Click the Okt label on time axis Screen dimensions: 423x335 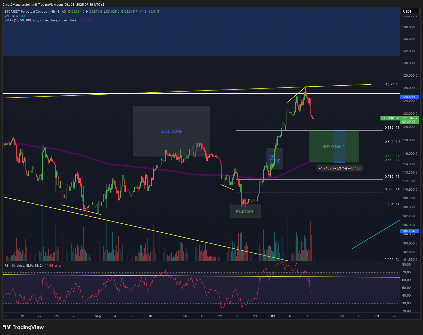point(272,316)
